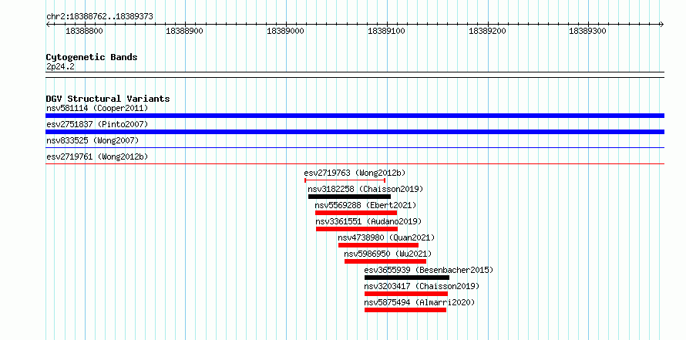686x340 pixels.
Task: Click ruler position 18389100
Action: (x=386, y=31)
